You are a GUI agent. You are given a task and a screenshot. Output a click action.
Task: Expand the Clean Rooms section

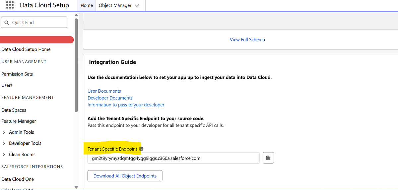[4, 155]
